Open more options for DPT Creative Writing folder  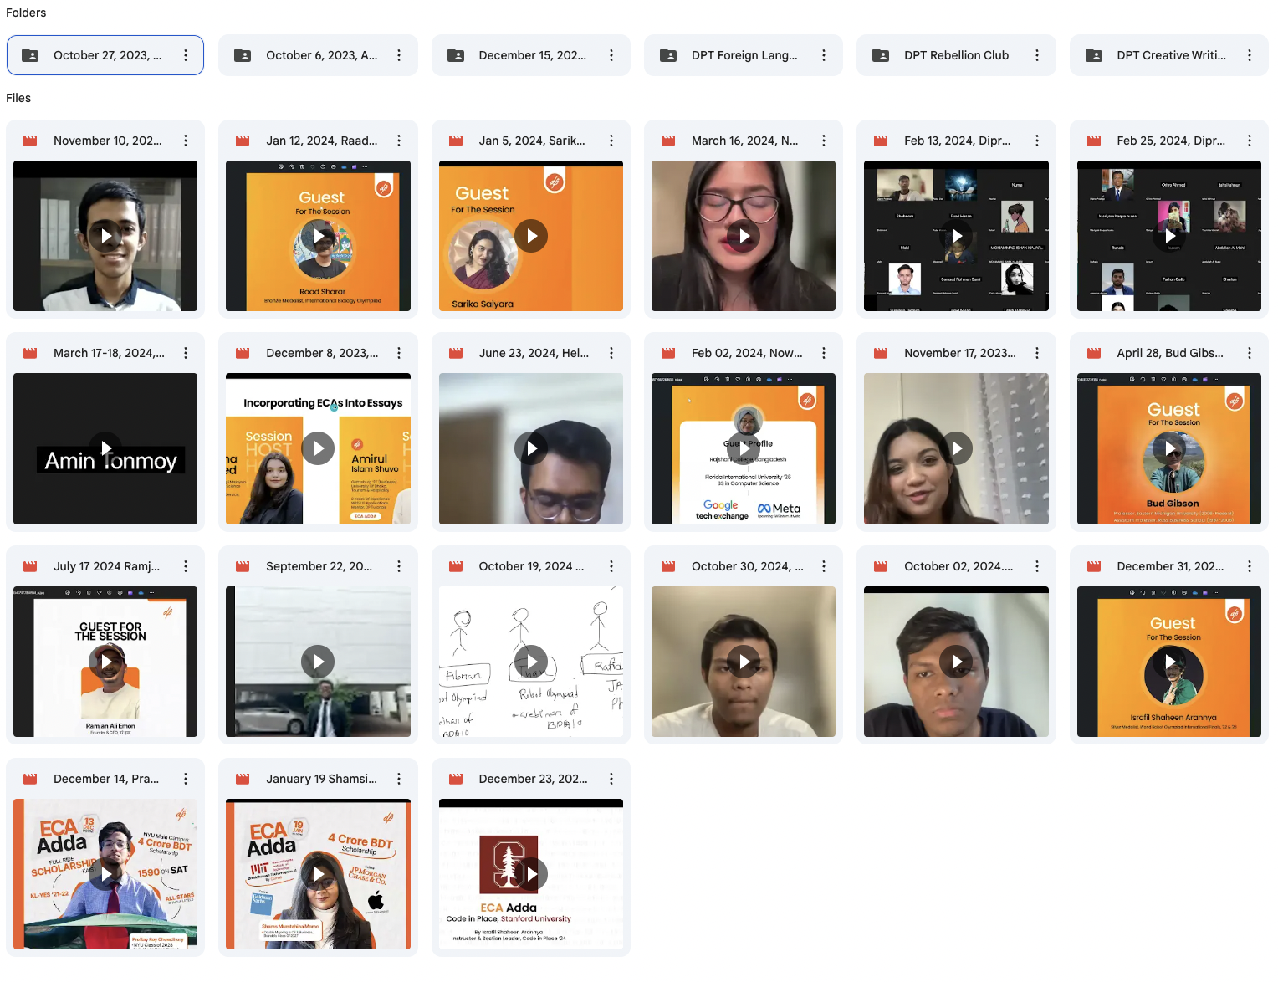1249,55
